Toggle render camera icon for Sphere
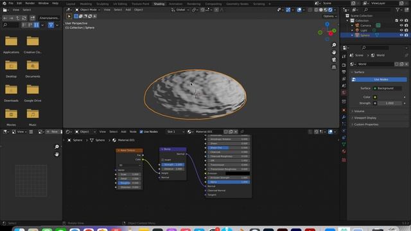The width and height of the screenshot is (411, 231). pyautogui.click(x=407, y=35)
